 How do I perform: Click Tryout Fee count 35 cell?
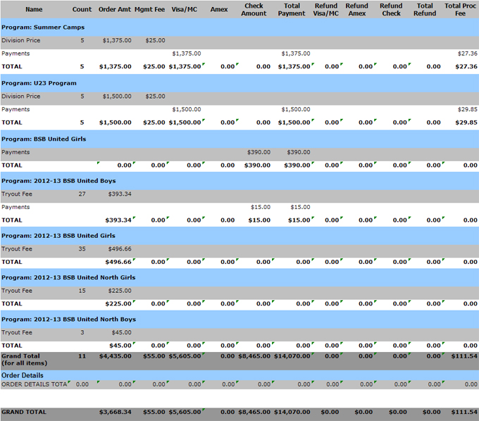(82, 249)
